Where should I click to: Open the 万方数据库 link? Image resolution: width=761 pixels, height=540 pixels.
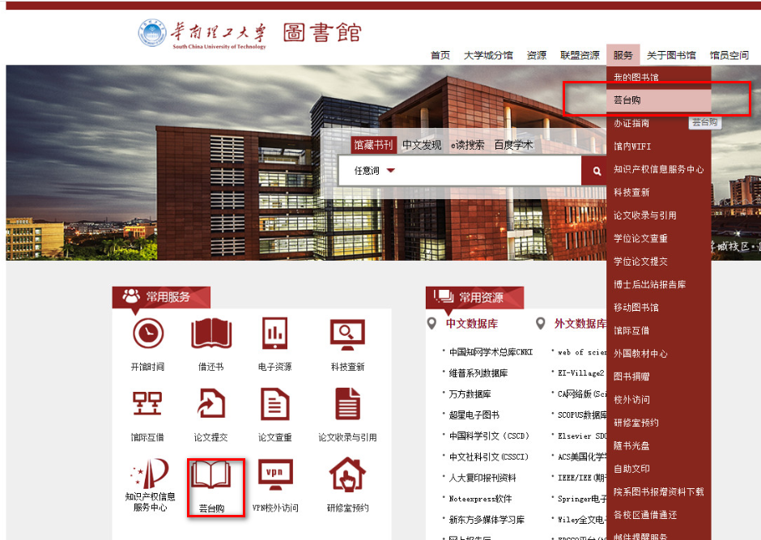(x=470, y=394)
